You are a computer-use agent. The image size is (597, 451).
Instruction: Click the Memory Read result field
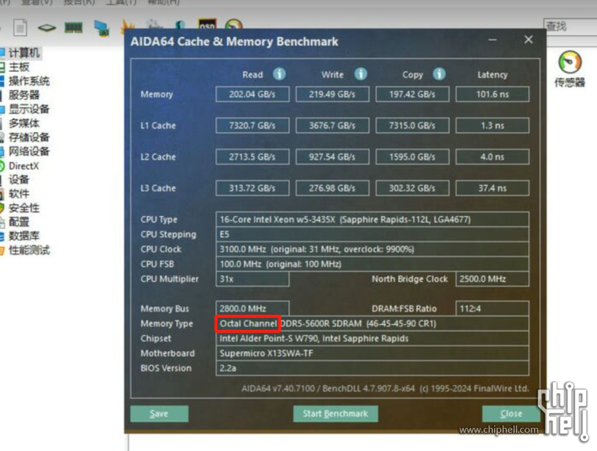pos(252,94)
